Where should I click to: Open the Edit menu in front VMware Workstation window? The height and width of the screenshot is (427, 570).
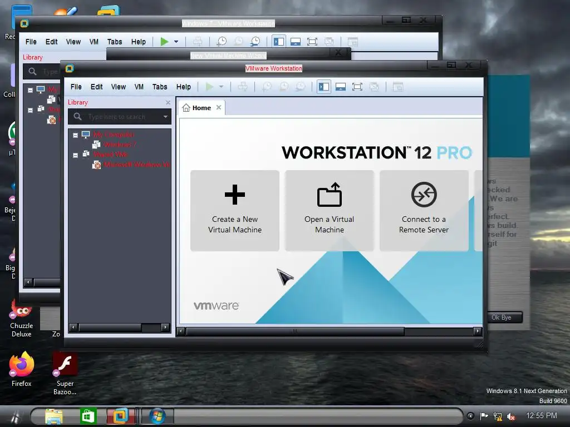pyautogui.click(x=96, y=87)
